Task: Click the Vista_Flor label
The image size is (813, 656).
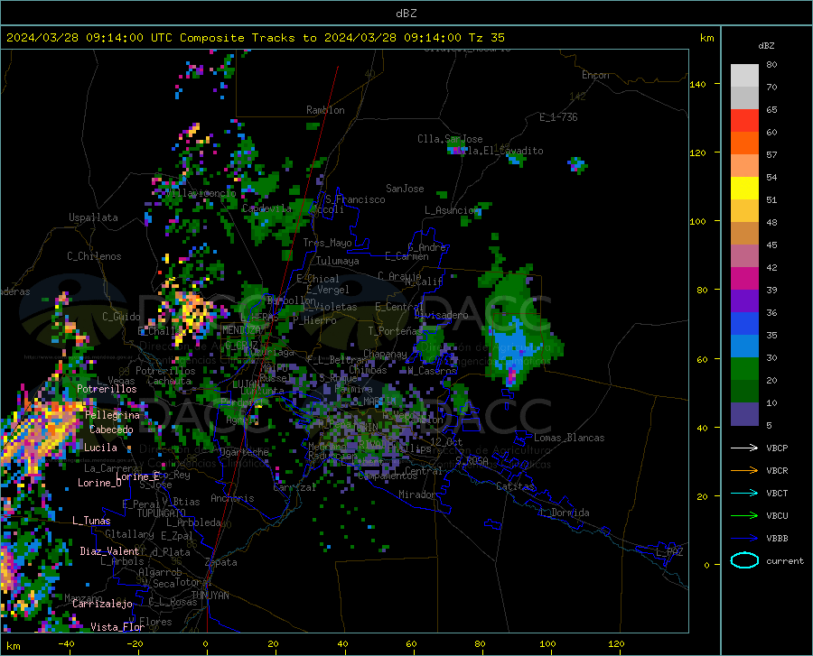Action: (117, 627)
